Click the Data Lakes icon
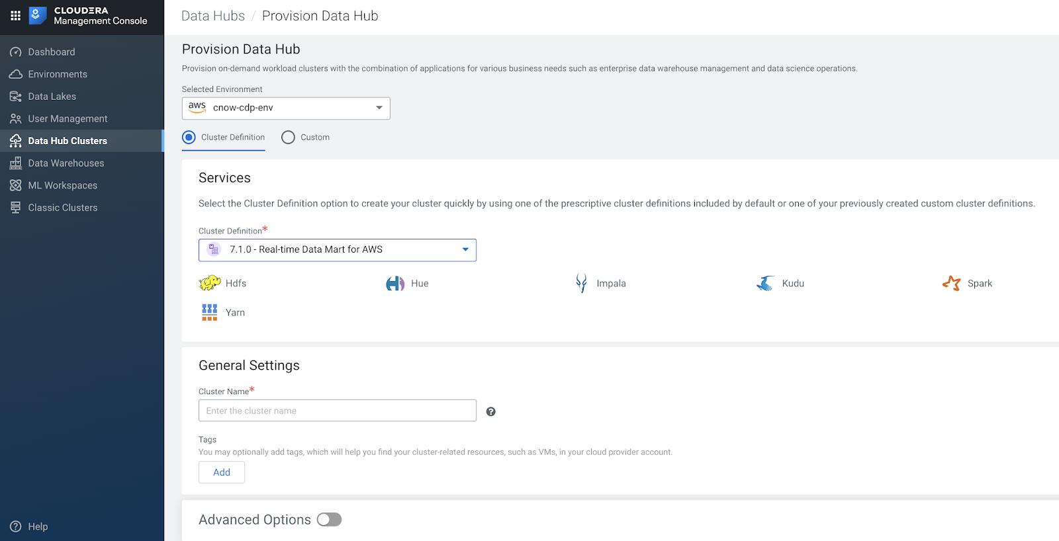 [16, 97]
